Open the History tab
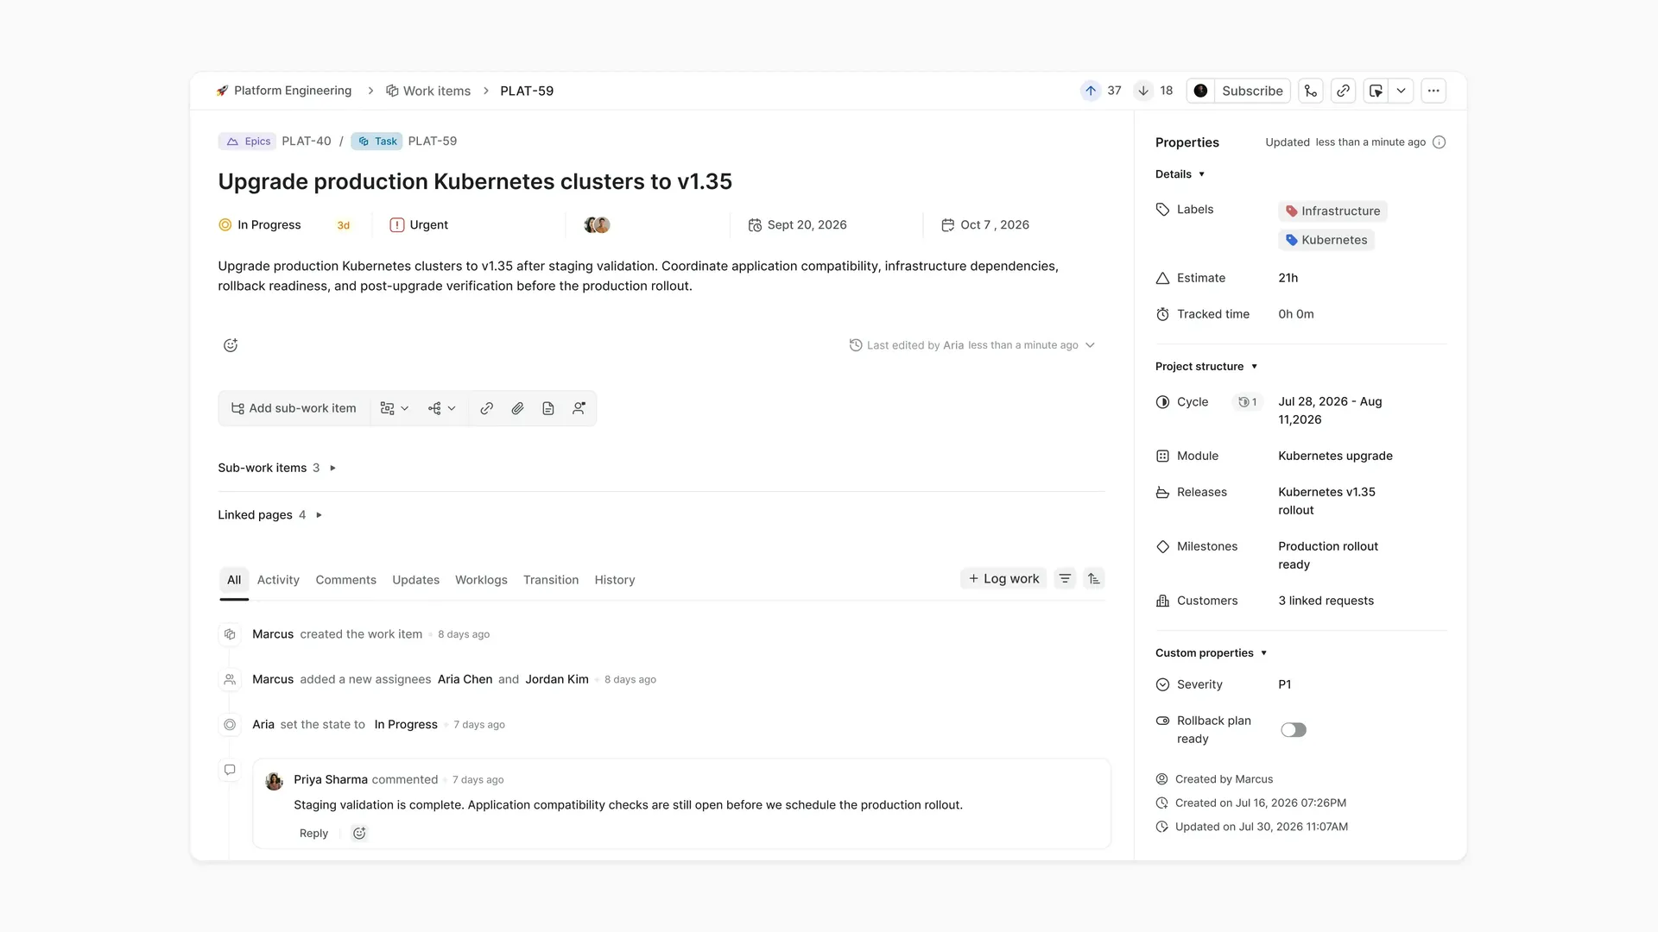The image size is (1658, 932). click(x=615, y=580)
